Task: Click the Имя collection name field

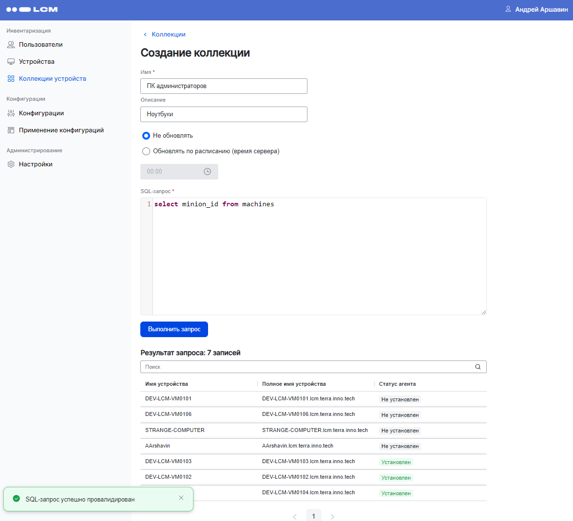Action: [x=224, y=86]
